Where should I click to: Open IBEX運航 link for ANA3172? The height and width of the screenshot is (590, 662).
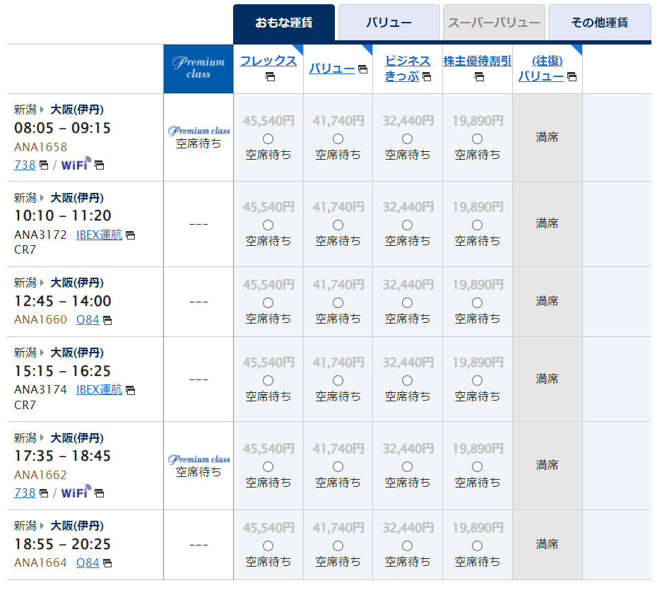tap(99, 235)
